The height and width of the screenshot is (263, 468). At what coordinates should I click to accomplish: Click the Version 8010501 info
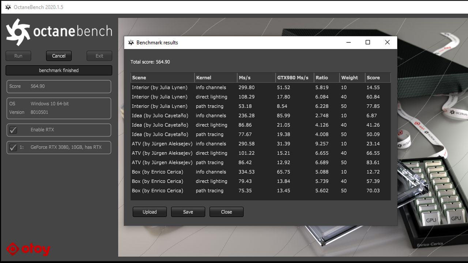(x=29, y=112)
